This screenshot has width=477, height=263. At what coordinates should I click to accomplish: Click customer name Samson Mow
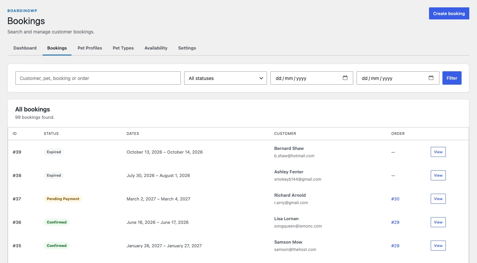[288, 242]
